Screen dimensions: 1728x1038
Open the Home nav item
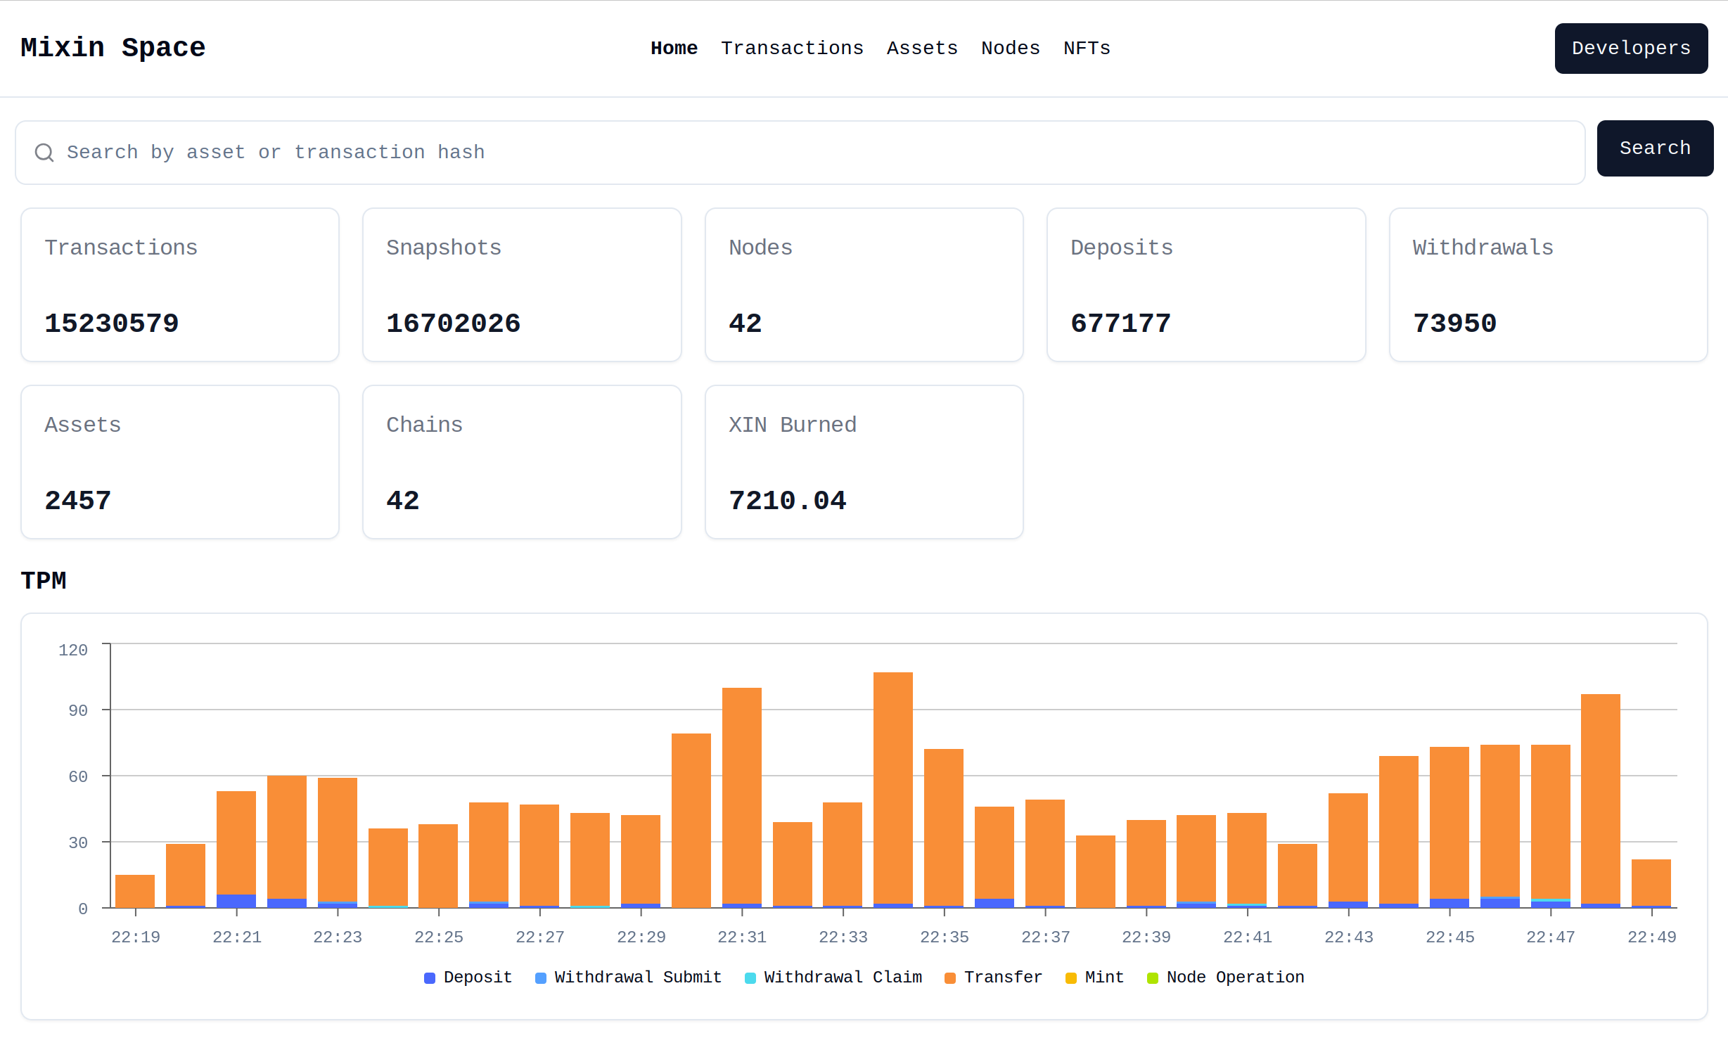[x=674, y=49]
